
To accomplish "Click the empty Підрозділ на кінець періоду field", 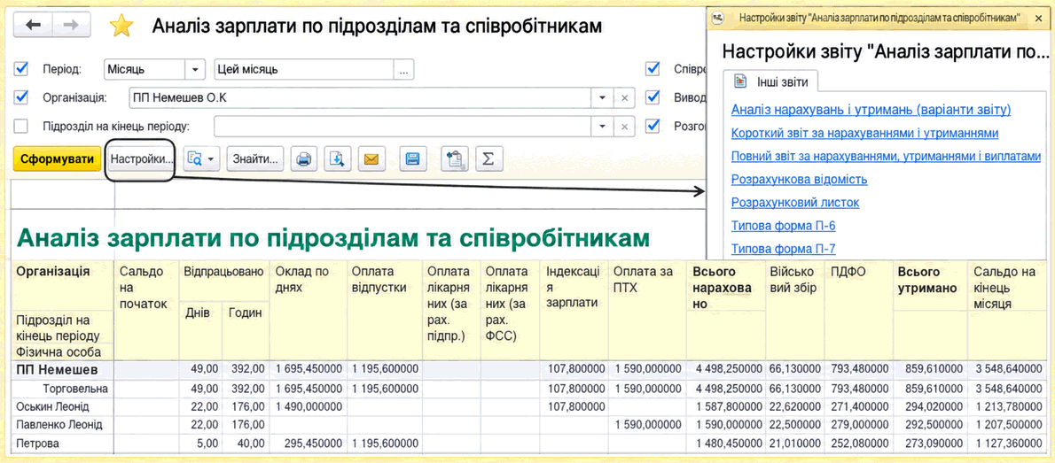I will 402,127.
